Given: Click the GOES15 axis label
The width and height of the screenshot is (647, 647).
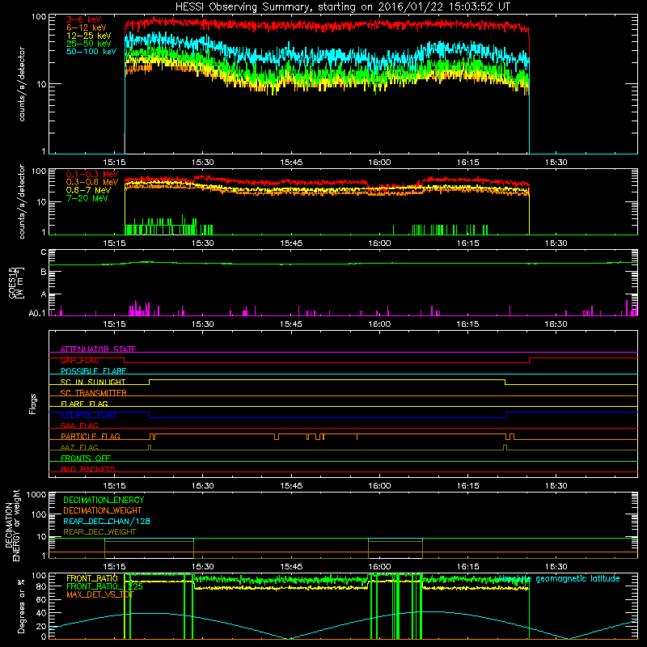Looking at the screenshot, I should pos(16,283).
